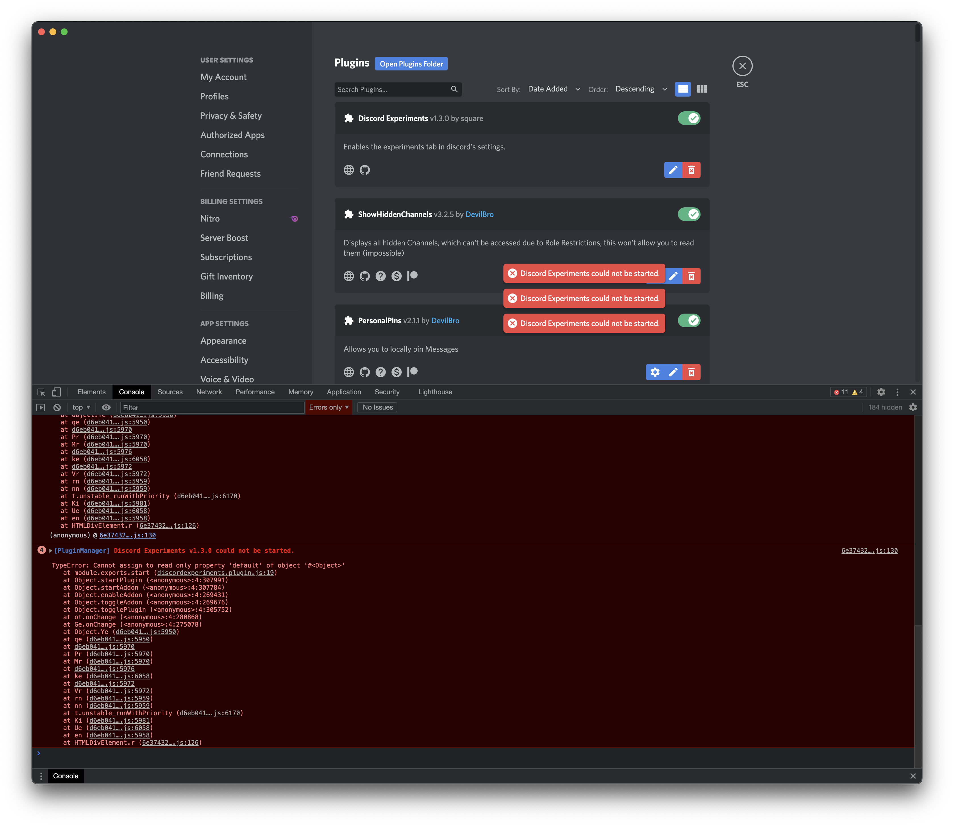Switch to the Sources tab

[x=170, y=391]
